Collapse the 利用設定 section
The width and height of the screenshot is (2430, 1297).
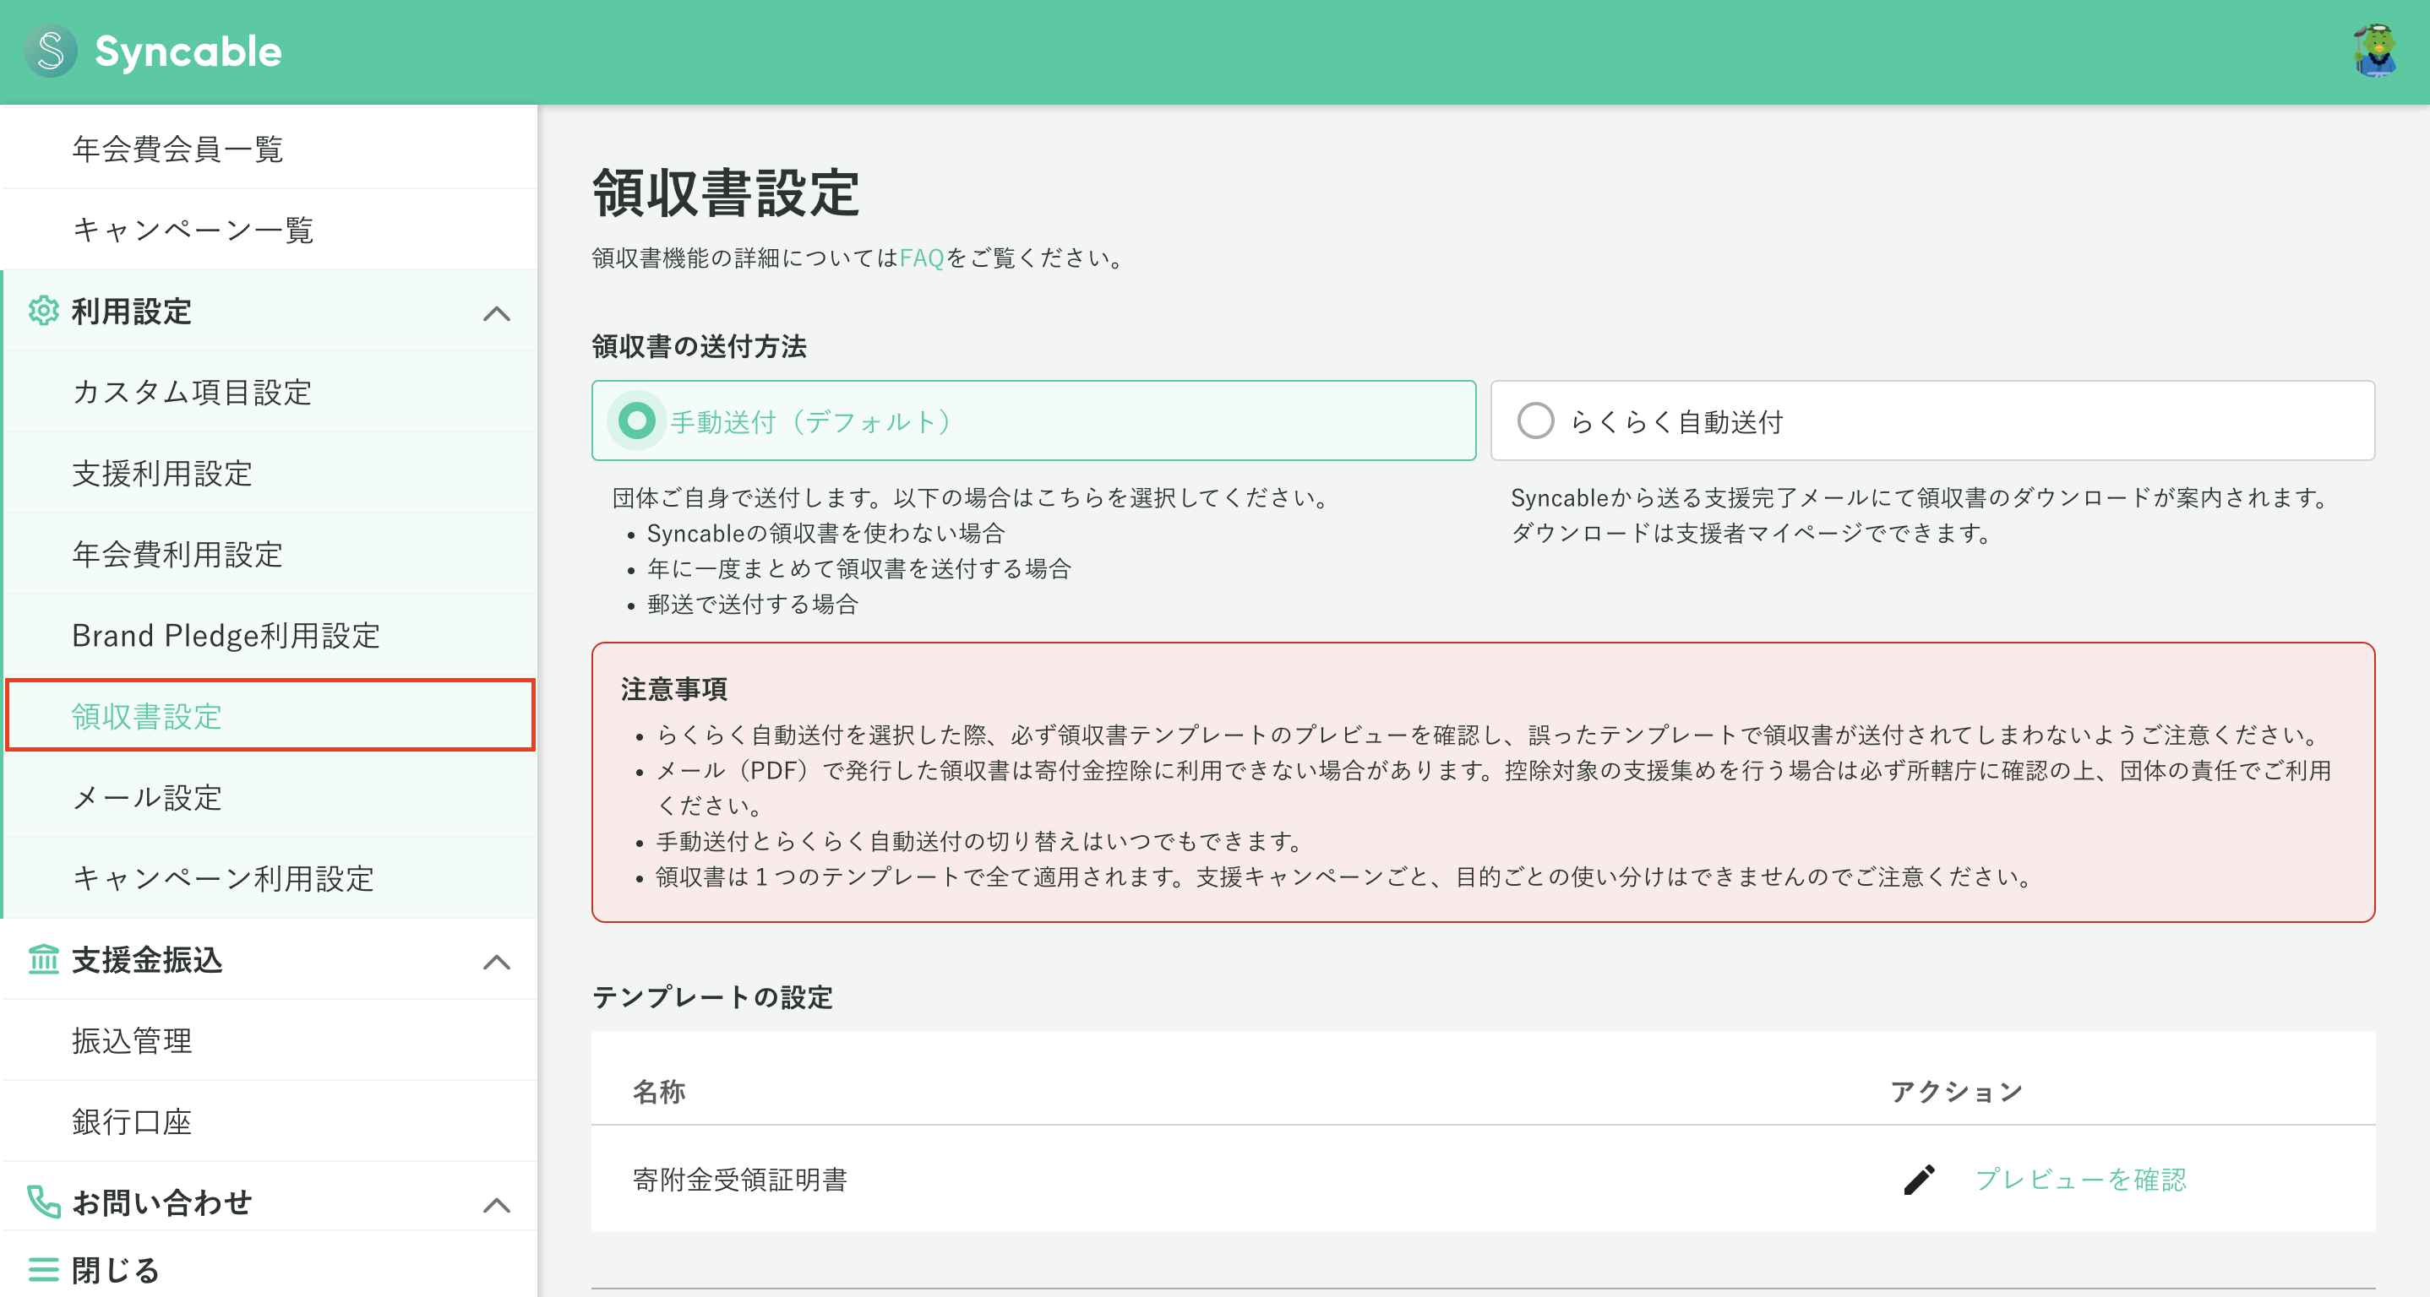click(497, 312)
